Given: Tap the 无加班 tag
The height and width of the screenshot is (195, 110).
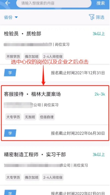Looking at the screenshot, I should tap(30, 117).
